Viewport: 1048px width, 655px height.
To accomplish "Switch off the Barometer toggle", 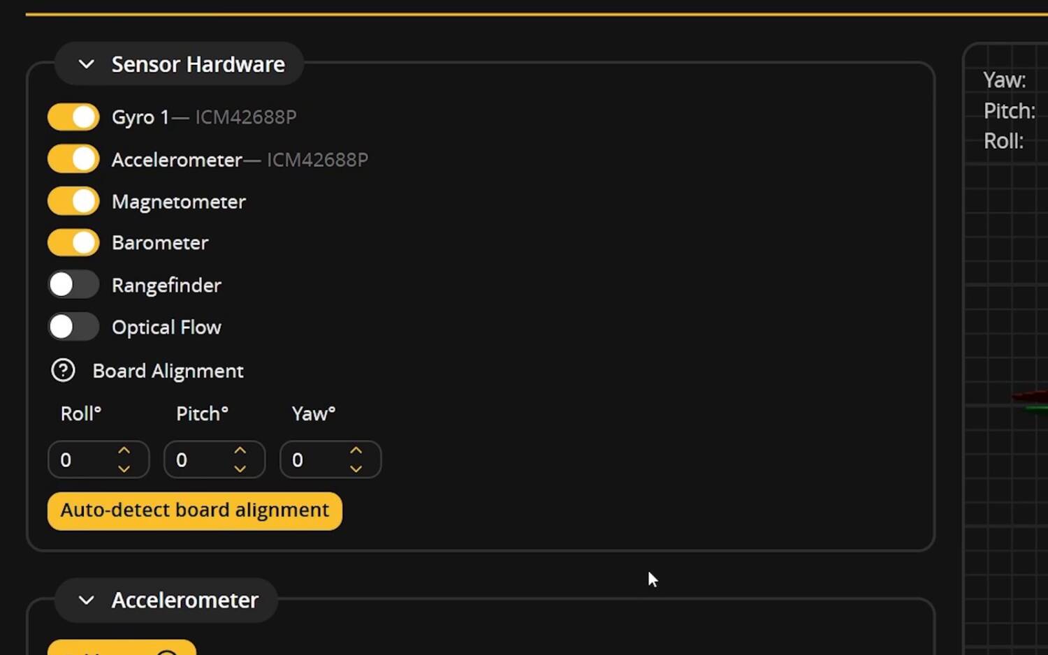I will (x=73, y=243).
